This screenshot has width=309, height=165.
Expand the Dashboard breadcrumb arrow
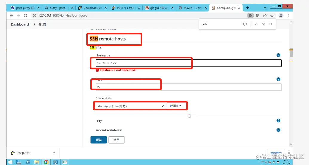35,24
